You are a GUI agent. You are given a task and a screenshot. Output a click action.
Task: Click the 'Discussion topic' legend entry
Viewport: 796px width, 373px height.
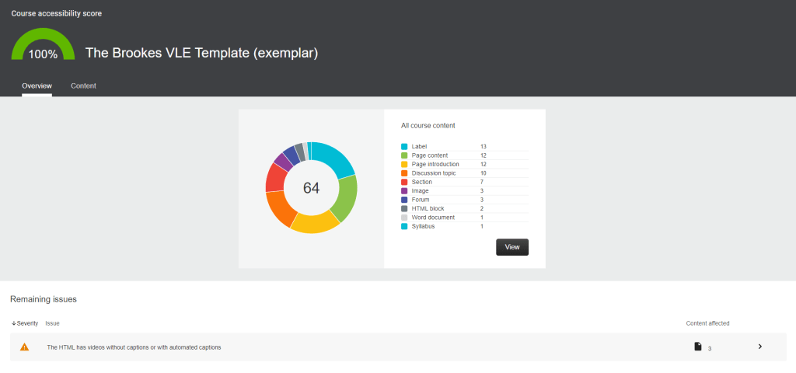(434, 173)
